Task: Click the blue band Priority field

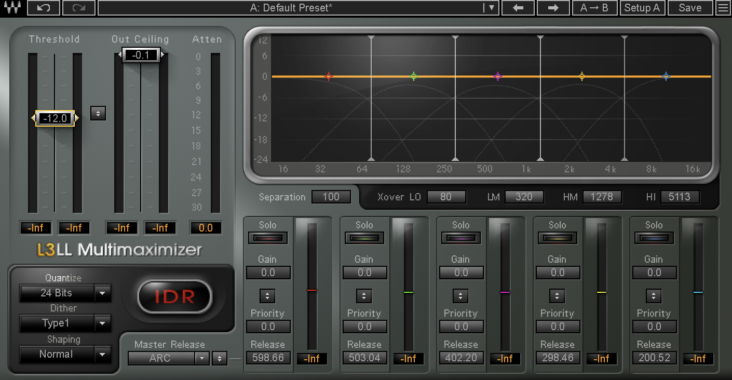Action: point(654,327)
